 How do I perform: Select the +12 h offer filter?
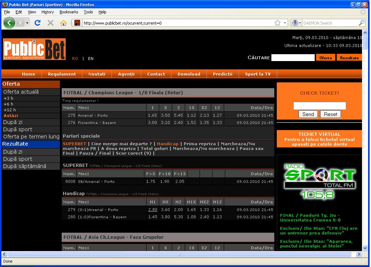tap(31, 110)
